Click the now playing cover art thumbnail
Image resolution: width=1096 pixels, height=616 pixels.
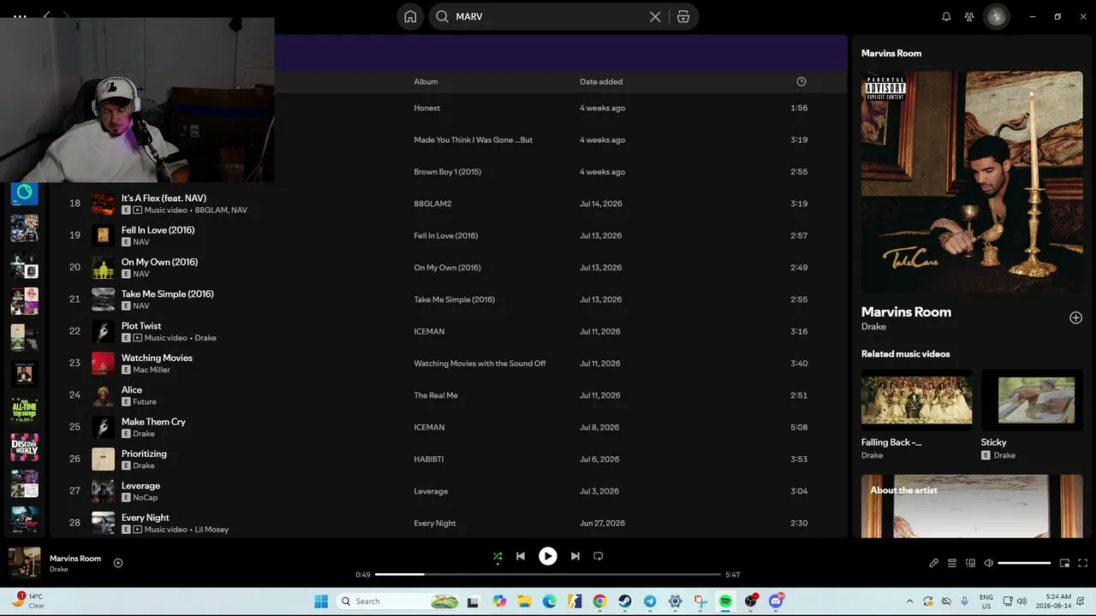[x=25, y=563]
